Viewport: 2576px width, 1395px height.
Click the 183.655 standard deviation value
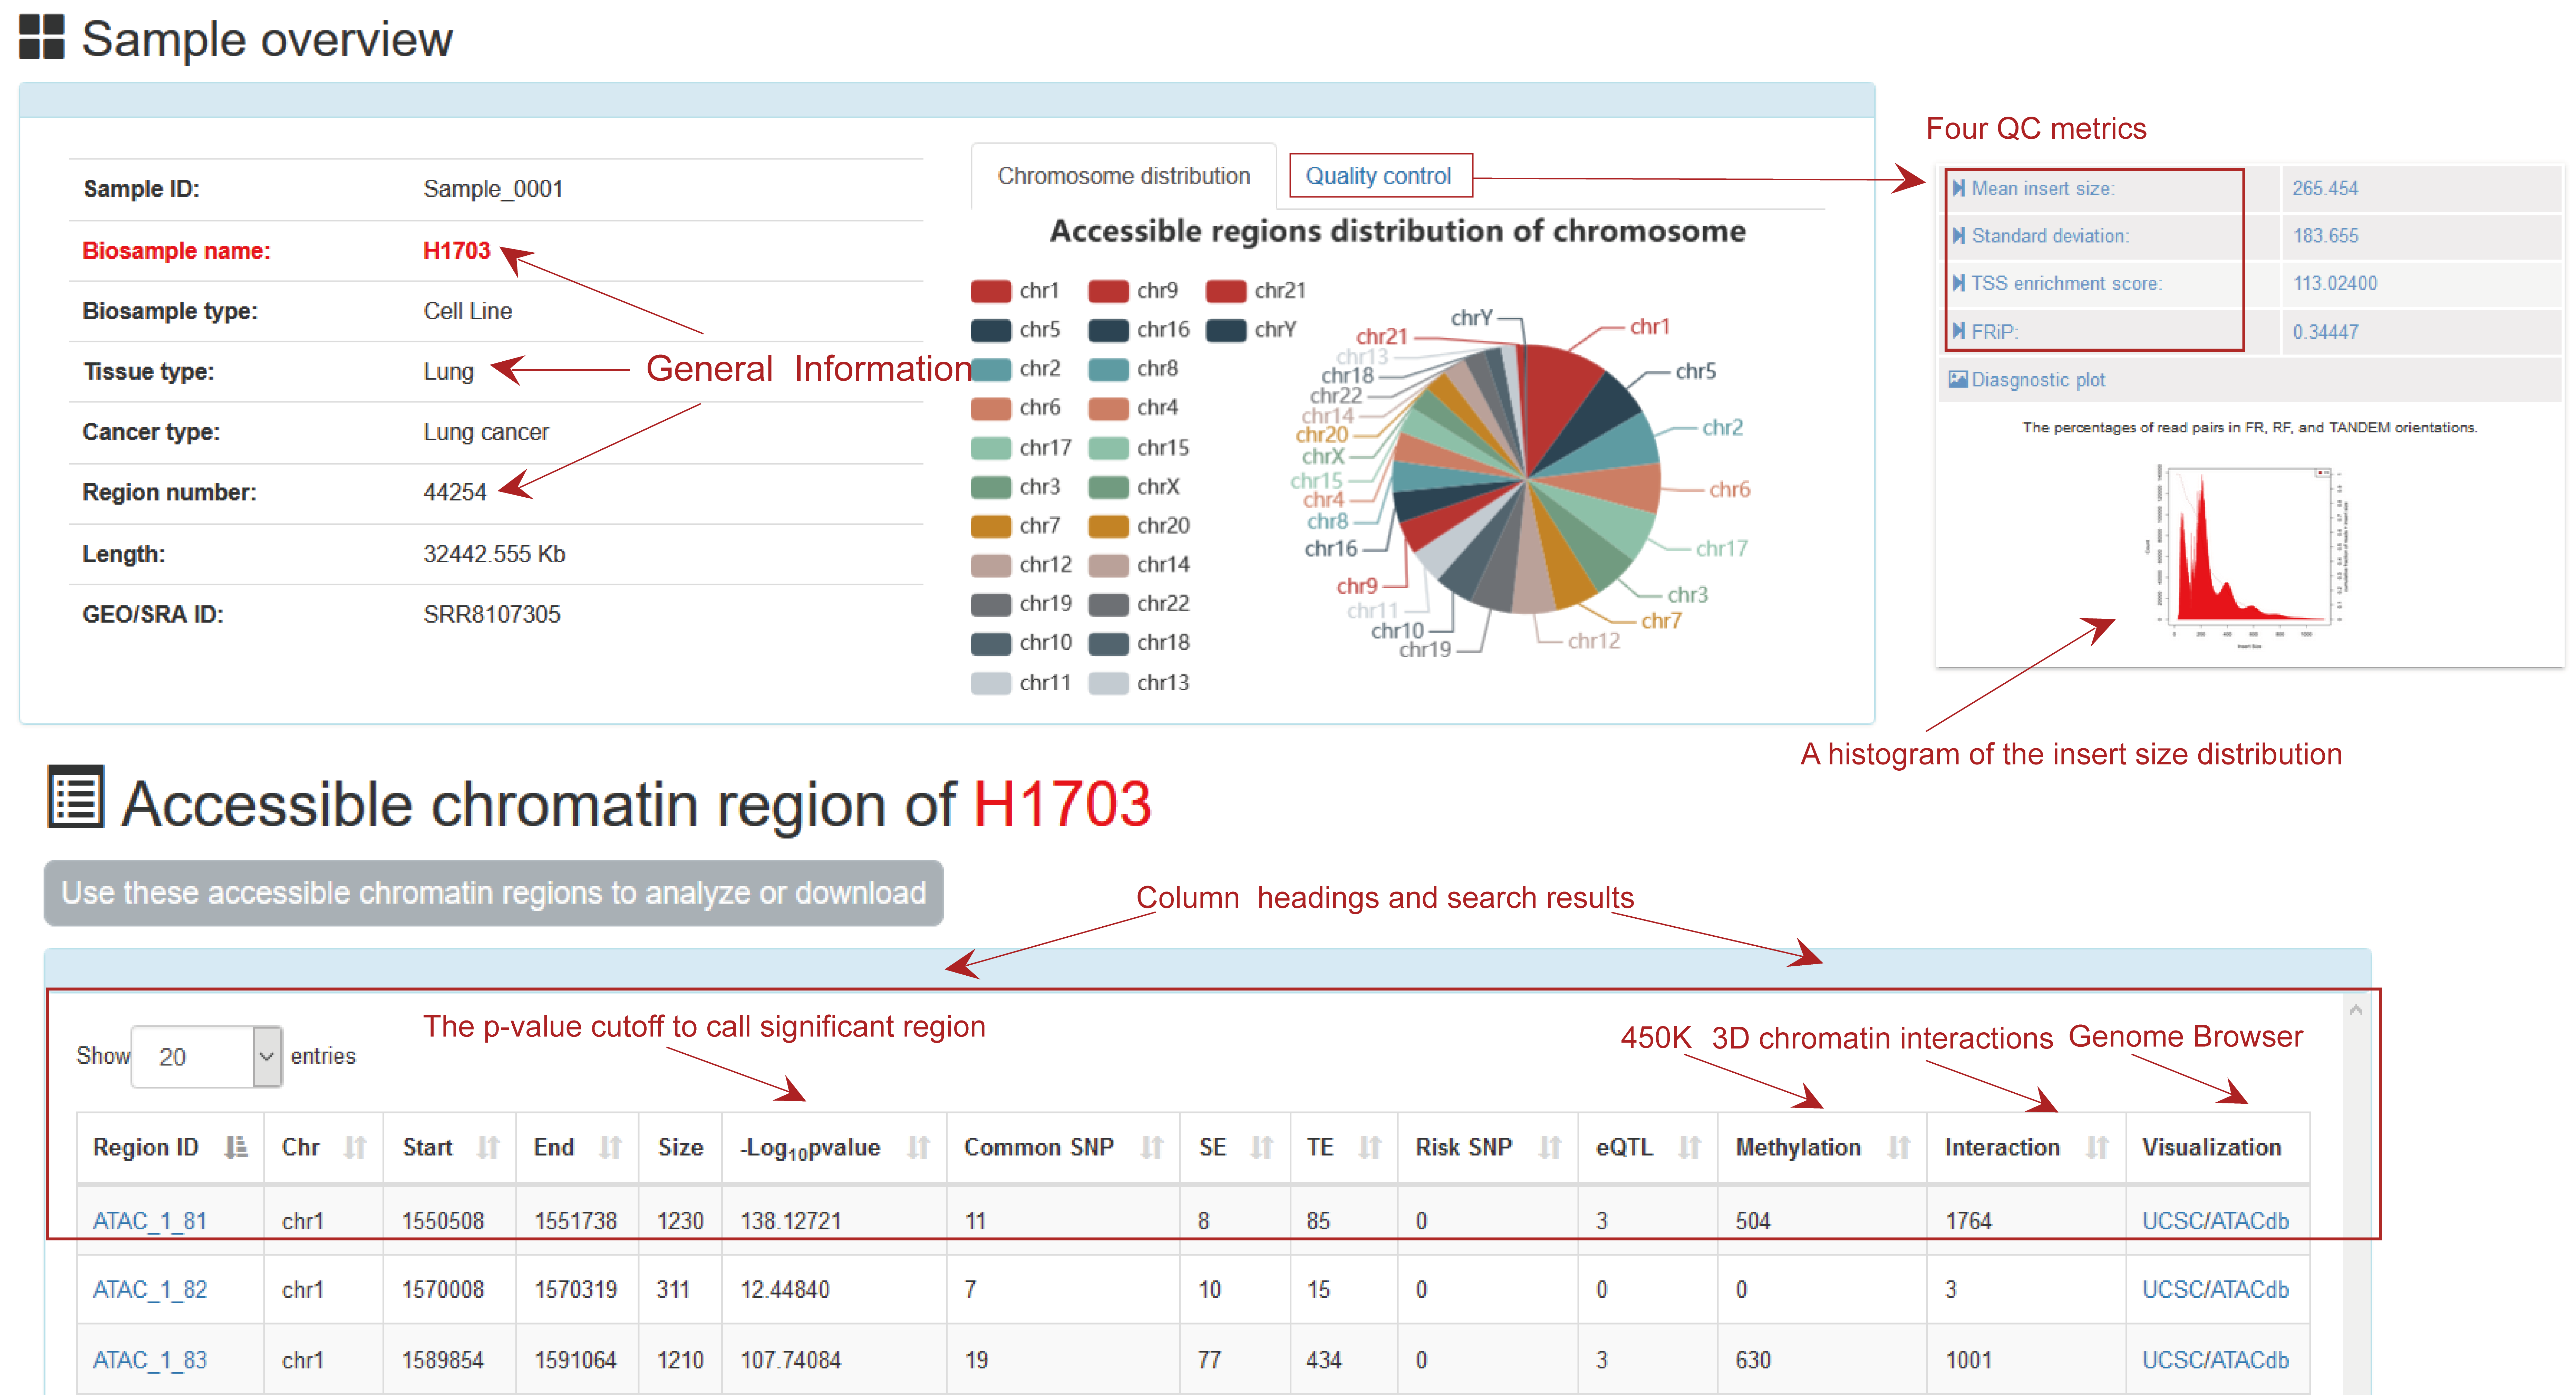pos(2325,236)
